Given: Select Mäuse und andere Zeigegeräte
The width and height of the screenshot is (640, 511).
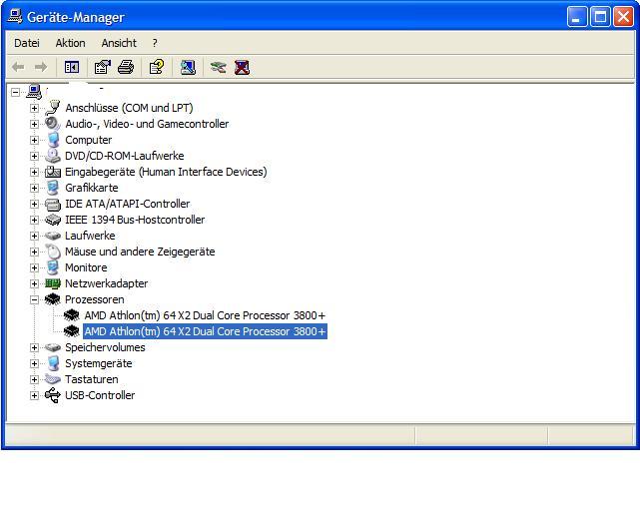Looking at the screenshot, I should click(140, 252).
